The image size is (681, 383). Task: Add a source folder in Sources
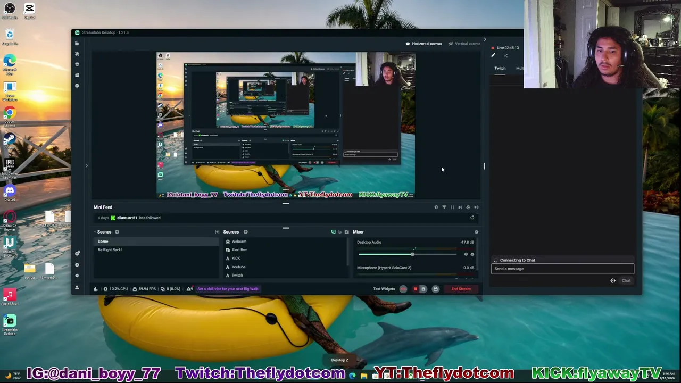coord(347,232)
